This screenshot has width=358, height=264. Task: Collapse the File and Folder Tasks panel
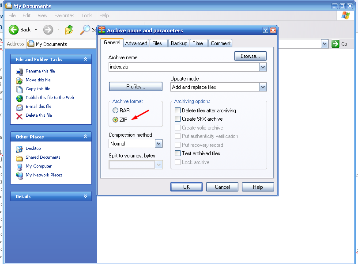(x=85, y=59)
